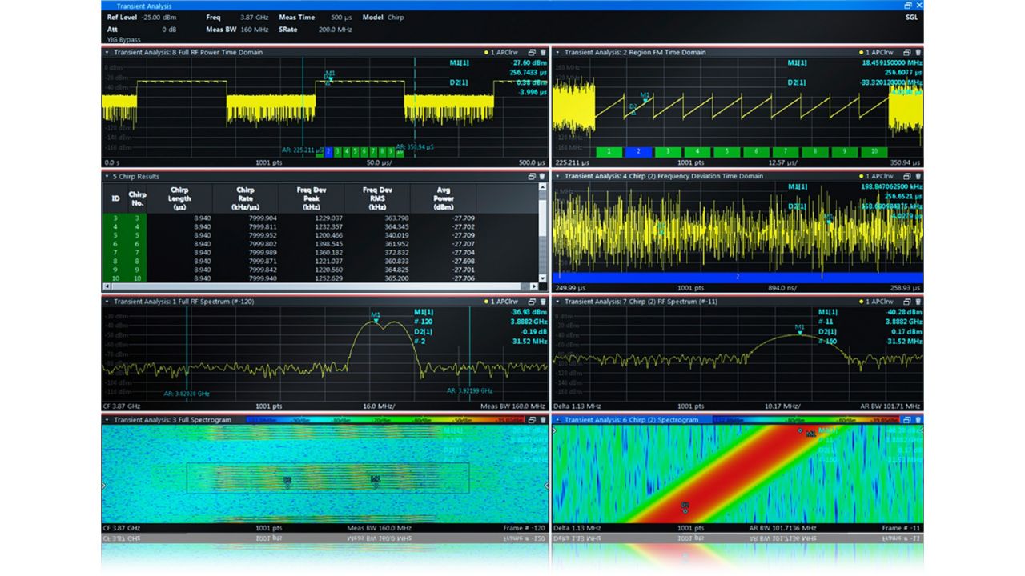Delete the Region FM Time Domain window
The height and width of the screenshot is (576, 1025).
click(918, 52)
